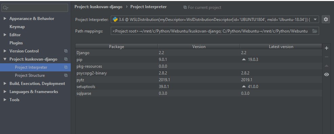
Task: Select the pytz package row
Action: click(x=199, y=80)
